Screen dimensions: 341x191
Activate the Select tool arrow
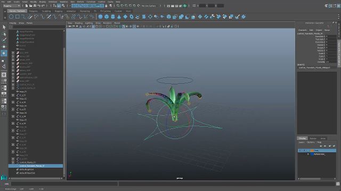[x=4, y=27]
